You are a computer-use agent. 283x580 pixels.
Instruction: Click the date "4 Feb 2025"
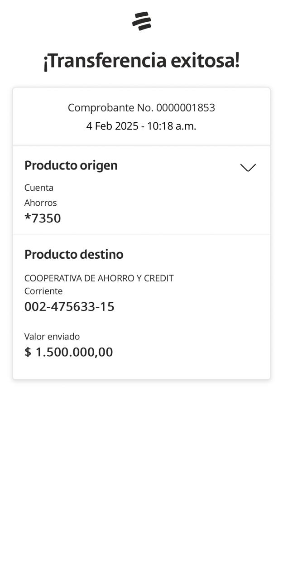point(112,126)
